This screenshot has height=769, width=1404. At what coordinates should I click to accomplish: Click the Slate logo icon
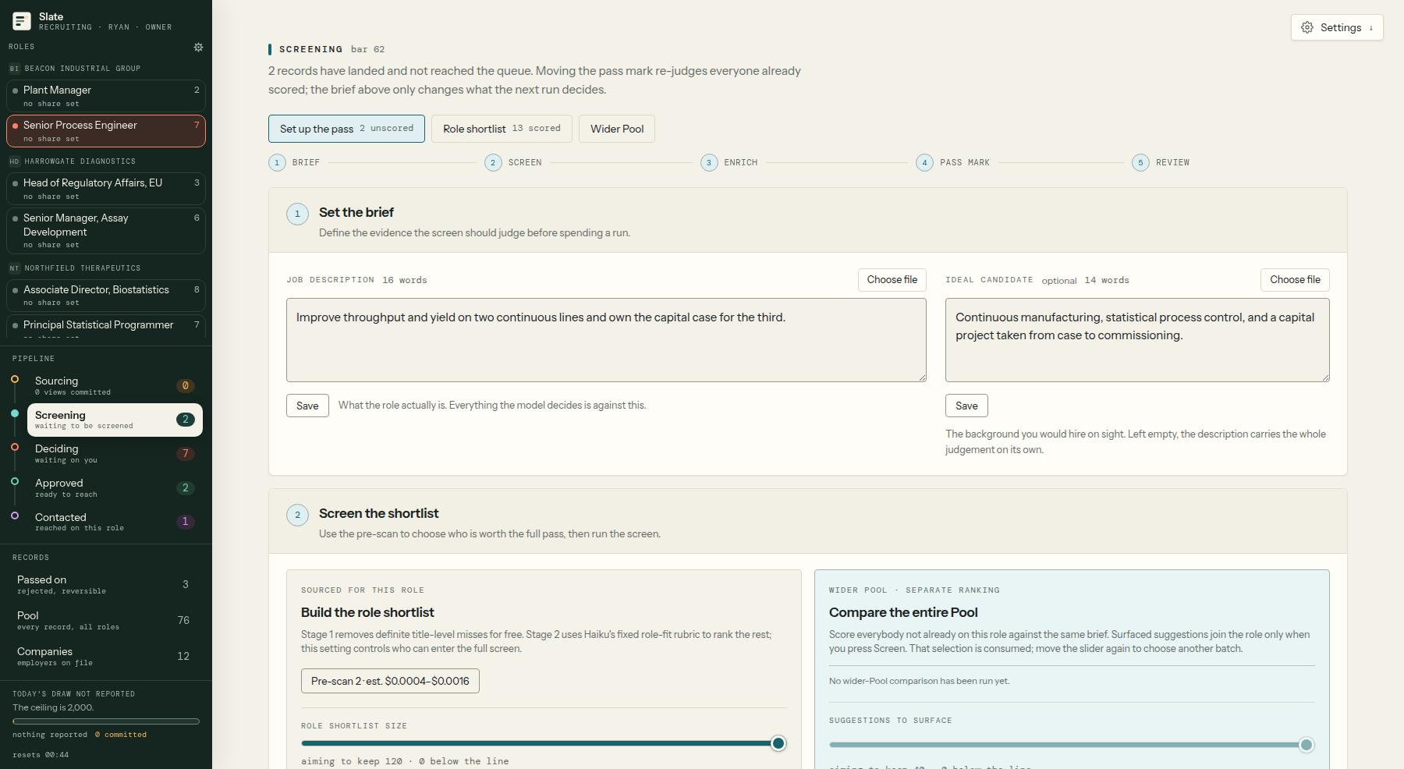[22, 21]
